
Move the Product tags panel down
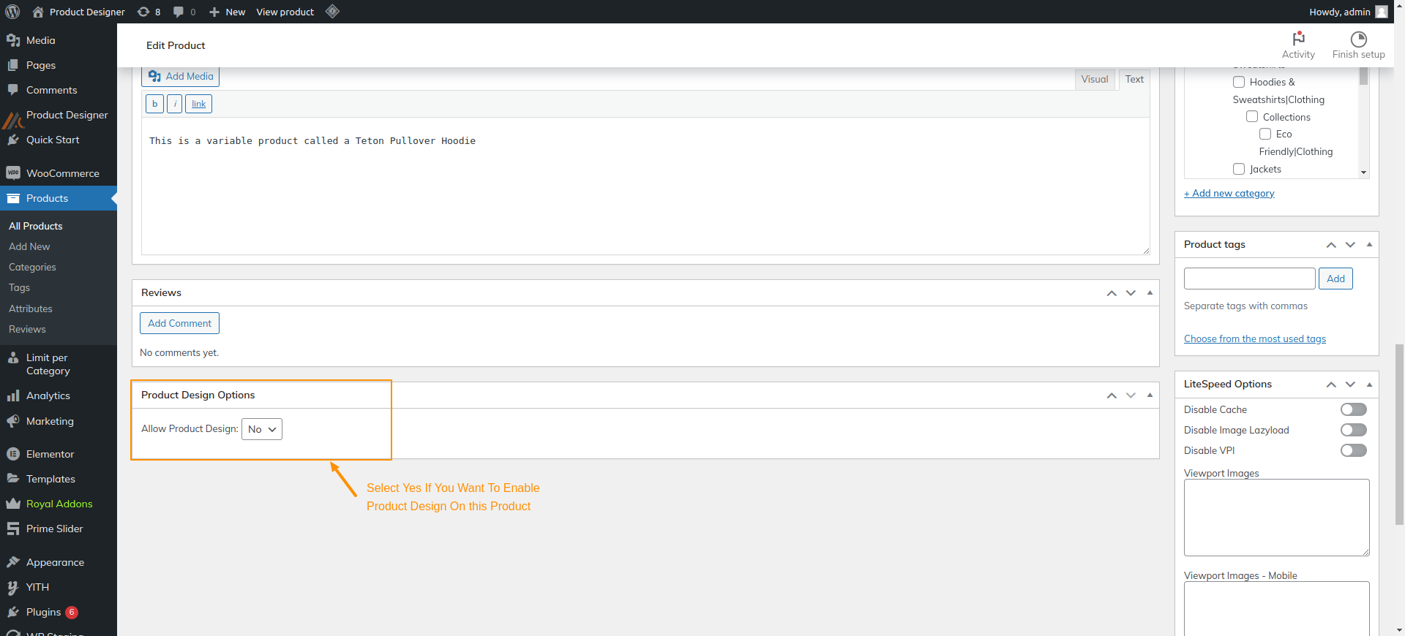click(x=1350, y=245)
